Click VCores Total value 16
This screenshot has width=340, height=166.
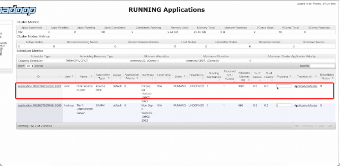(x=280, y=32)
